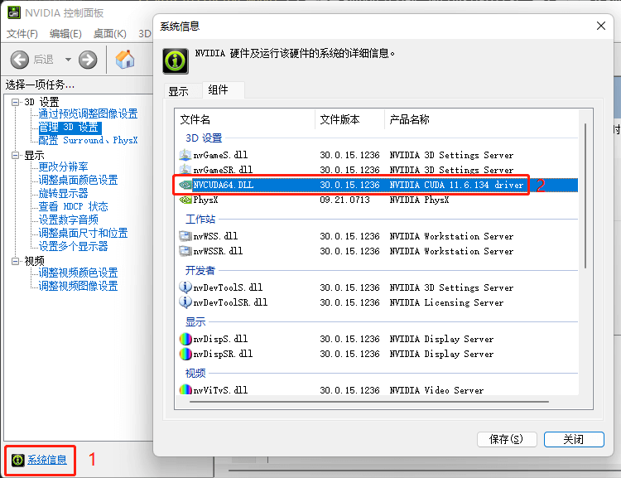Open 通过预览调整图像设置 in the task tree
Viewport: 621px width, 478px height.
pyautogui.click(x=88, y=113)
